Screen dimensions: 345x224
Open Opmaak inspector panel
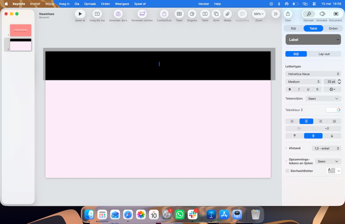coord(308,14)
